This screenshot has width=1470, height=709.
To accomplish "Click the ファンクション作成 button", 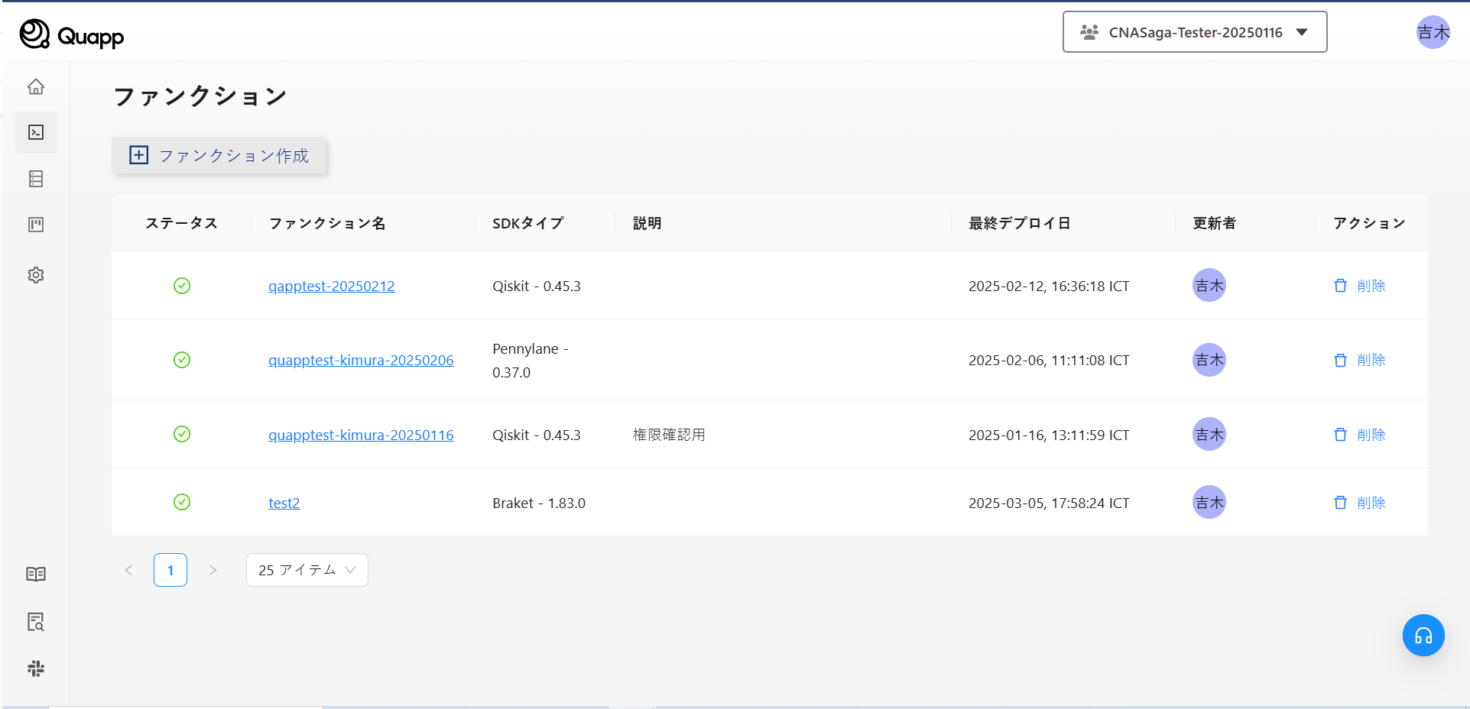I will [219, 156].
